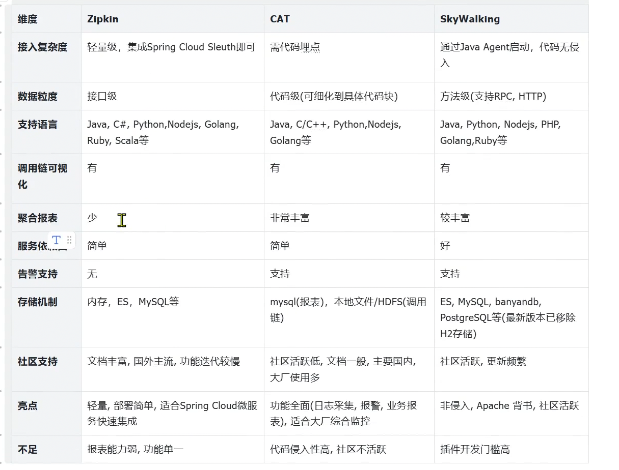The height and width of the screenshot is (470, 619).
Task: Click 简单 in the CAT column
Action: pos(349,246)
